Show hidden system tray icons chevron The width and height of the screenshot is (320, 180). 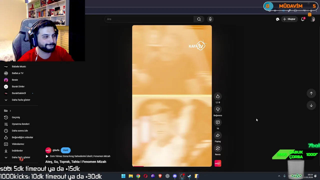coord(279,176)
